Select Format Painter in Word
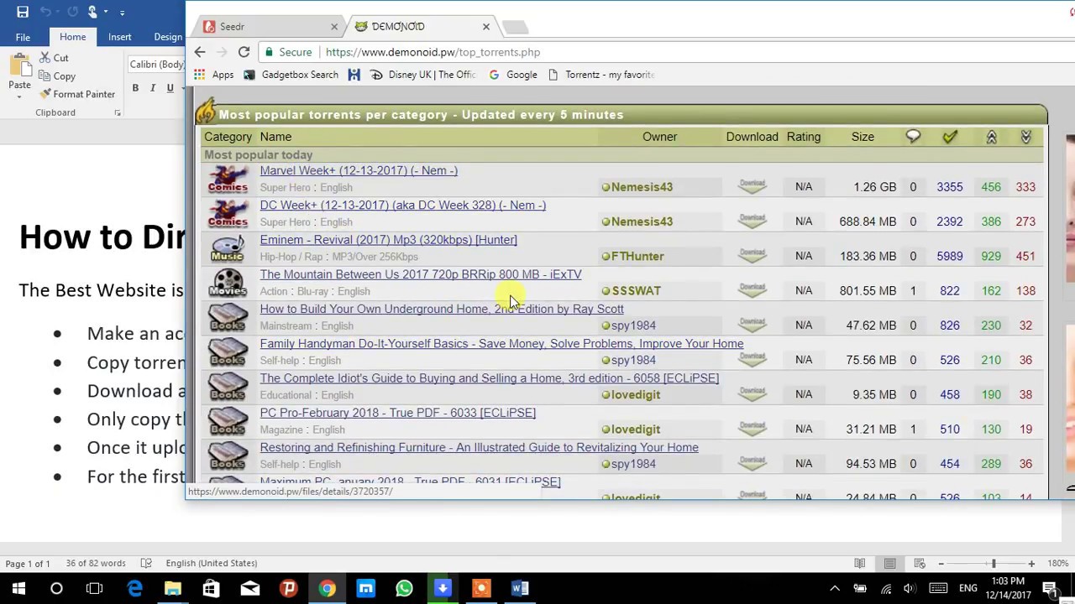Image resolution: width=1075 pixels, height=604 pixels. [76, 94]
